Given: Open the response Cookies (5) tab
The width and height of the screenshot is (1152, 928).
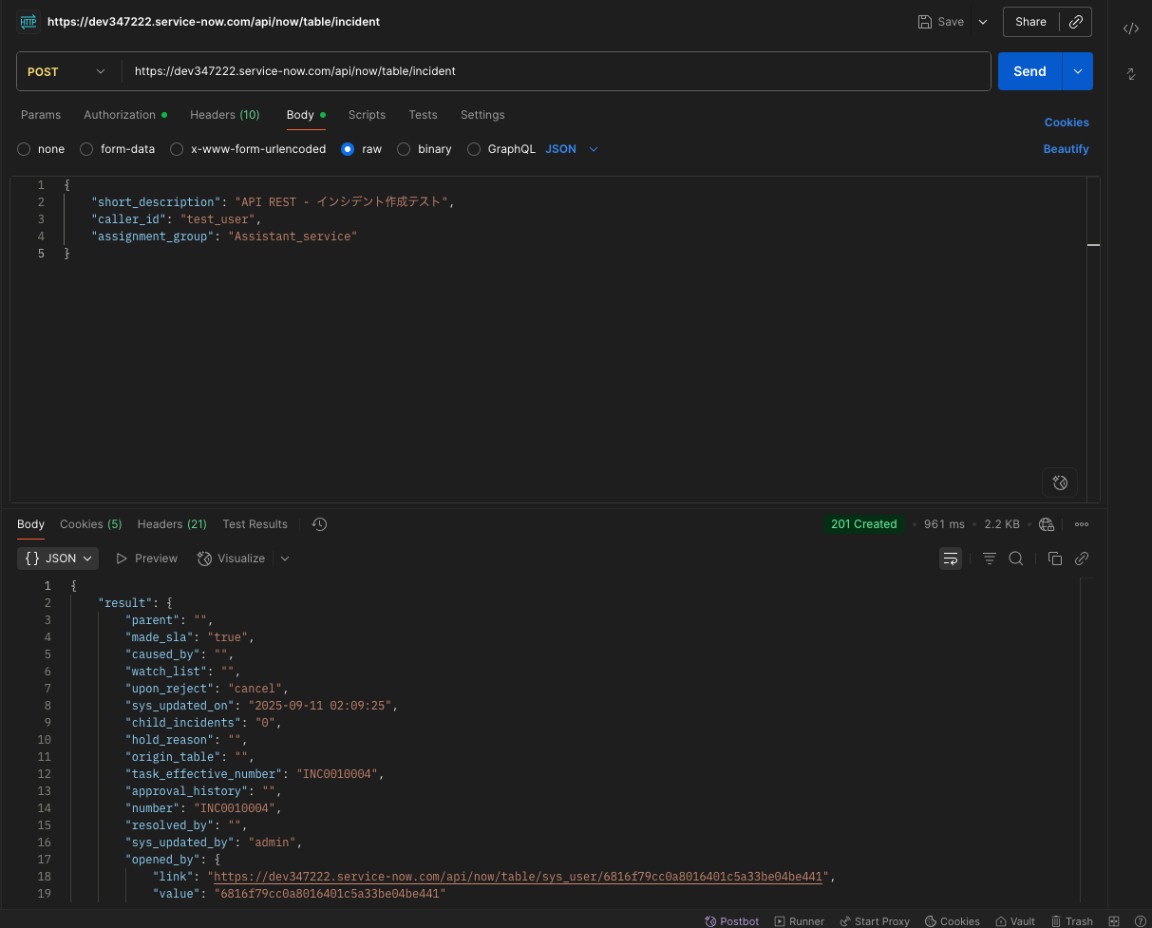Looking at the screenshot, I should pyautogui.click(x=91, y=524).
